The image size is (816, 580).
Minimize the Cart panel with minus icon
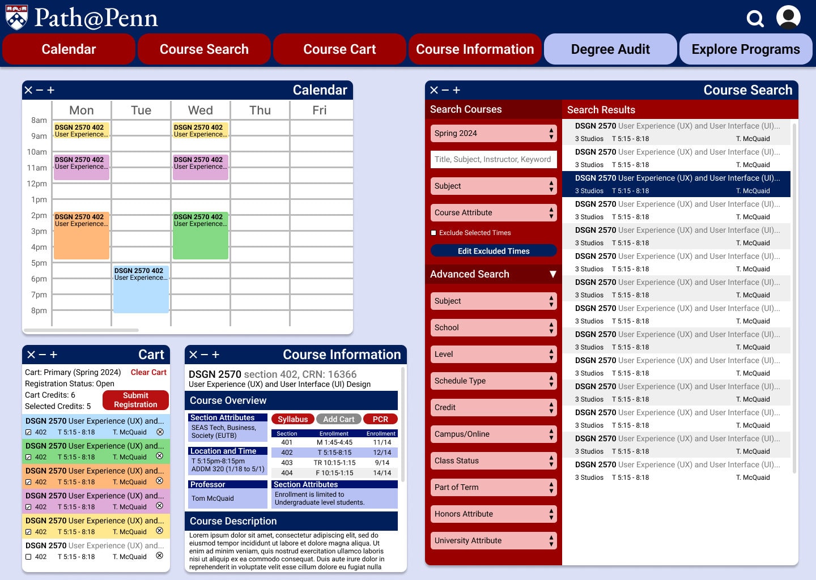42,355
